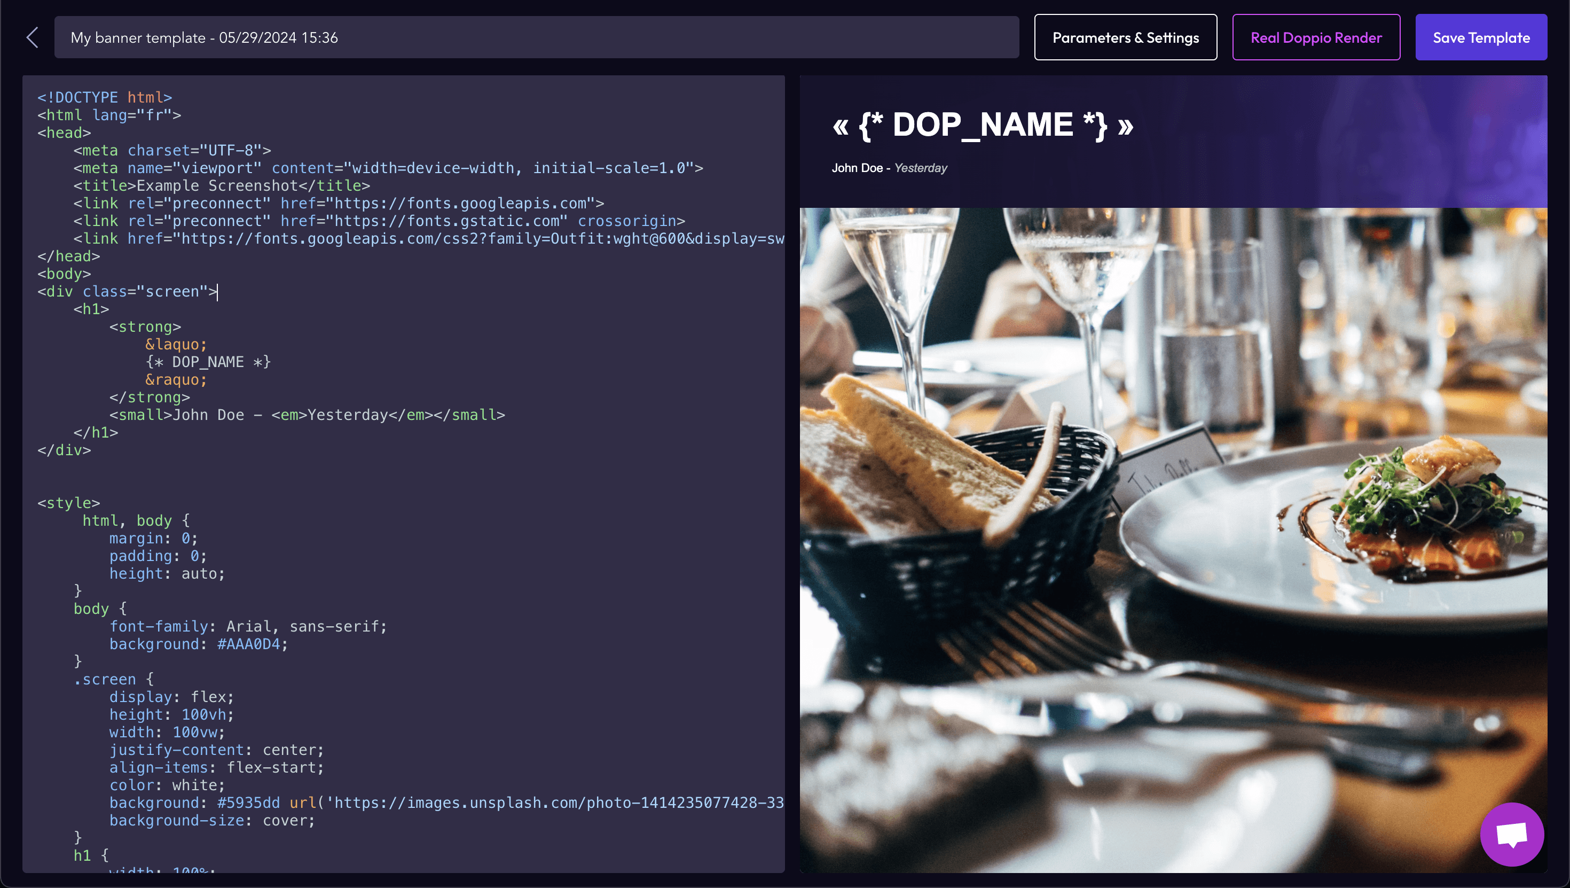Click the 'height: auto;' line

[167, 574]
